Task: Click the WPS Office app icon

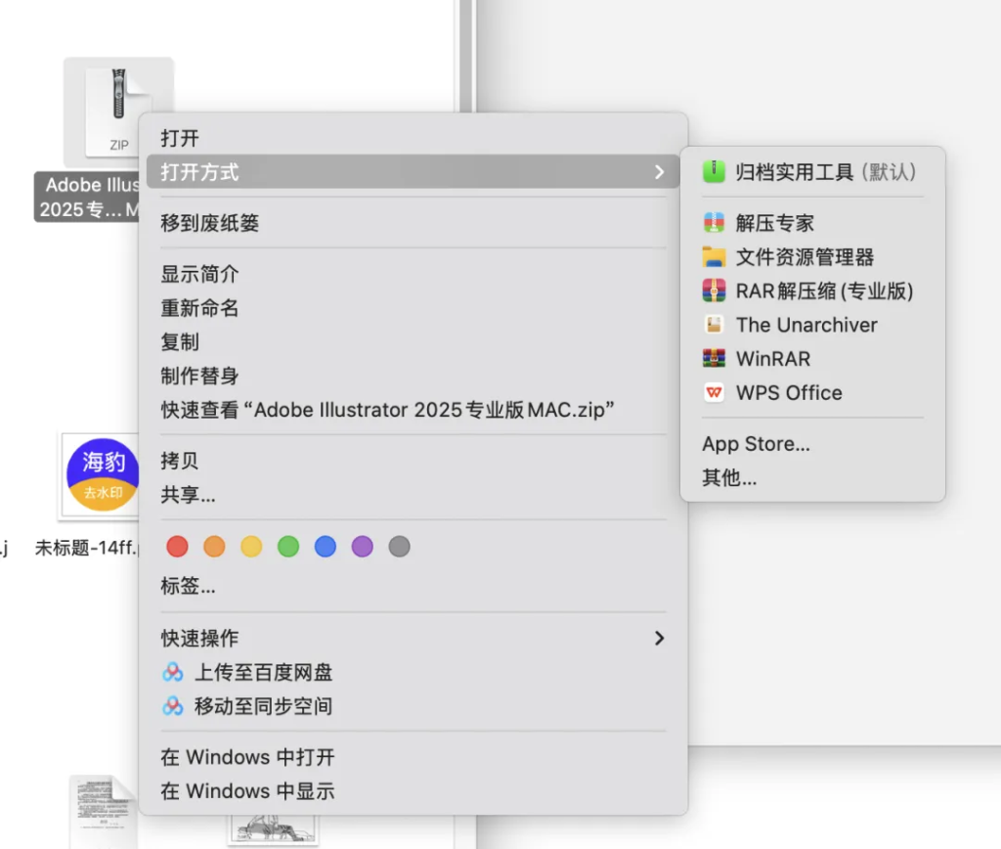Action: (x=714, y=392)
